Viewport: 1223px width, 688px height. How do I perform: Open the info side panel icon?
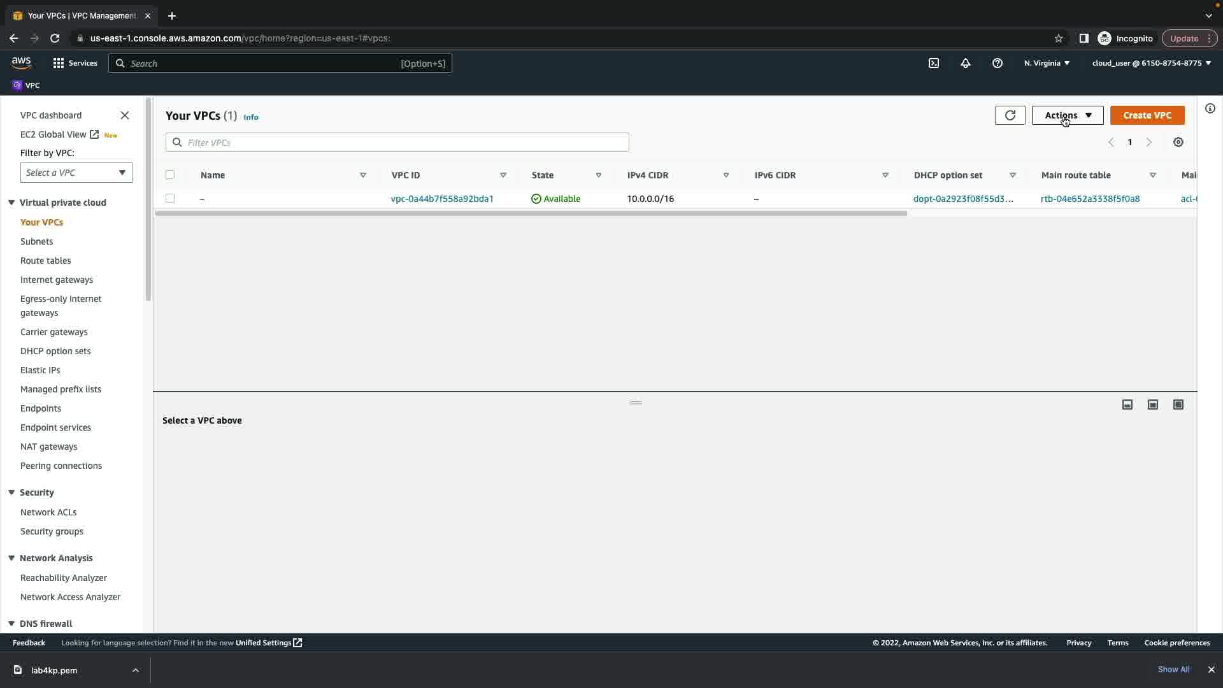click(x=1210, y=108)
